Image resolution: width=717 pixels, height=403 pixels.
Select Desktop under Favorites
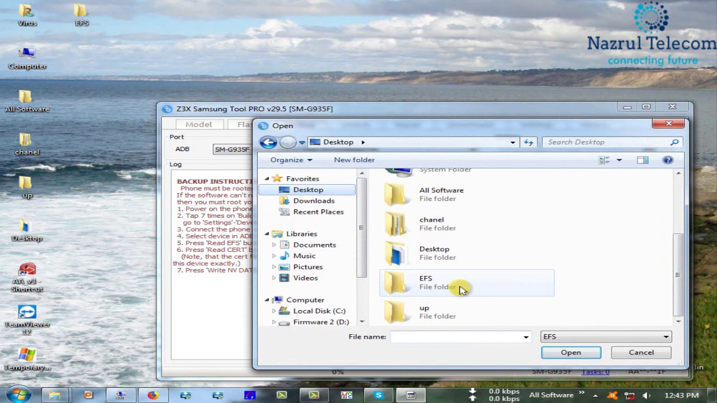(308, 190)
